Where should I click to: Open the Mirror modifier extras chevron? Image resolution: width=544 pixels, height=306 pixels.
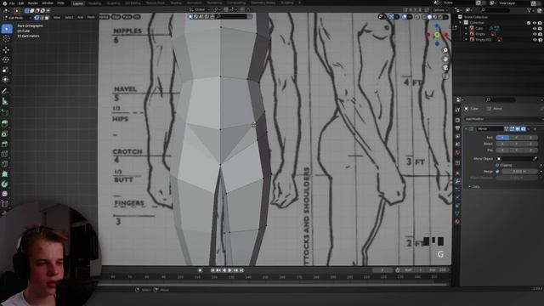click(x=530, y=128)
